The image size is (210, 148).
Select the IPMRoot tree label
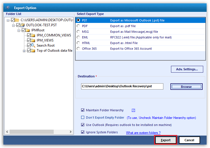tap(38, 30)
